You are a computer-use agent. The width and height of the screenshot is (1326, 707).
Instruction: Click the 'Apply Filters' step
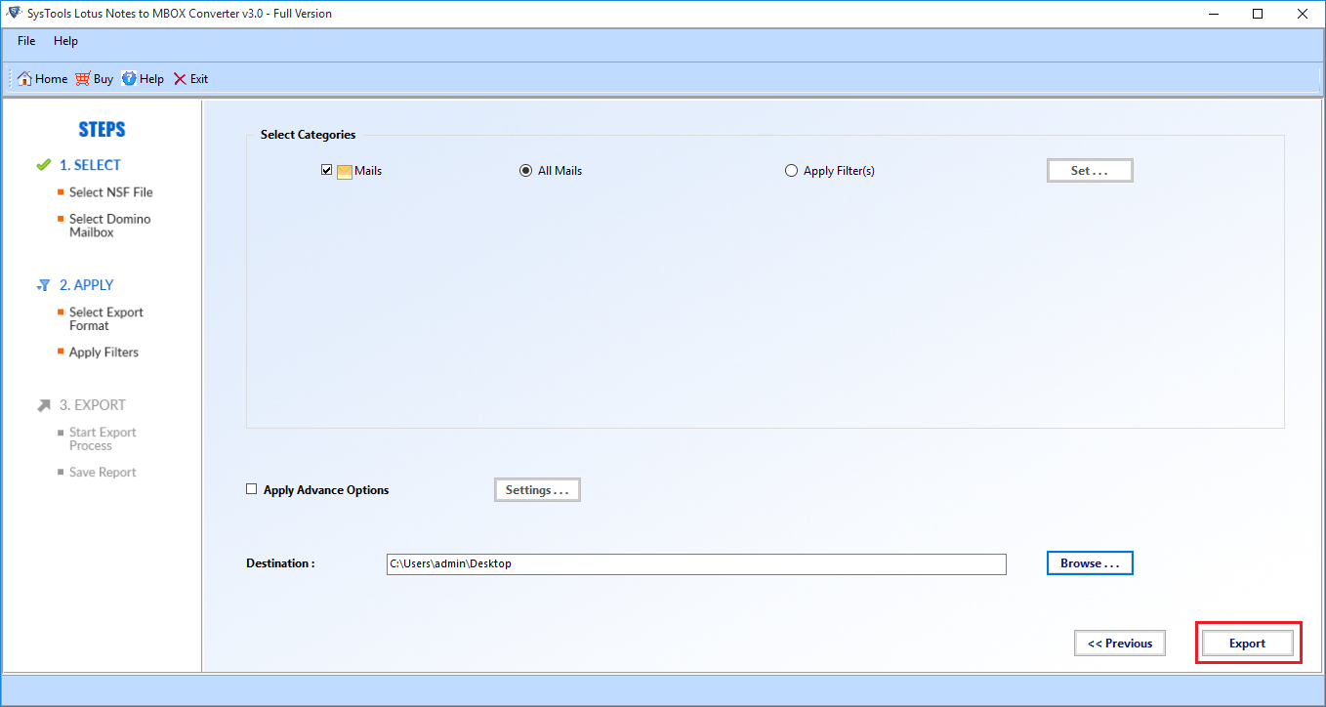coord(104,353)
